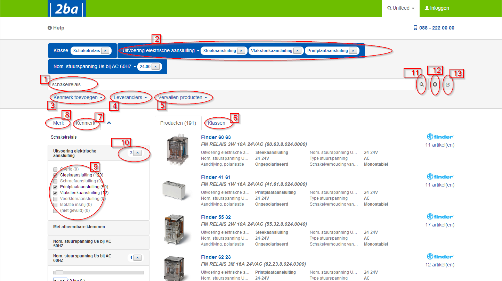
Task: Switch to the Merk tab
Action: (x=58, y=123)
